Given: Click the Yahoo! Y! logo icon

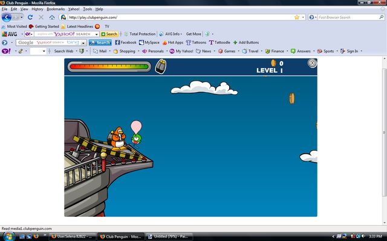Looking at the screenshot, I should pyautogui.click(x=6, y=51).
